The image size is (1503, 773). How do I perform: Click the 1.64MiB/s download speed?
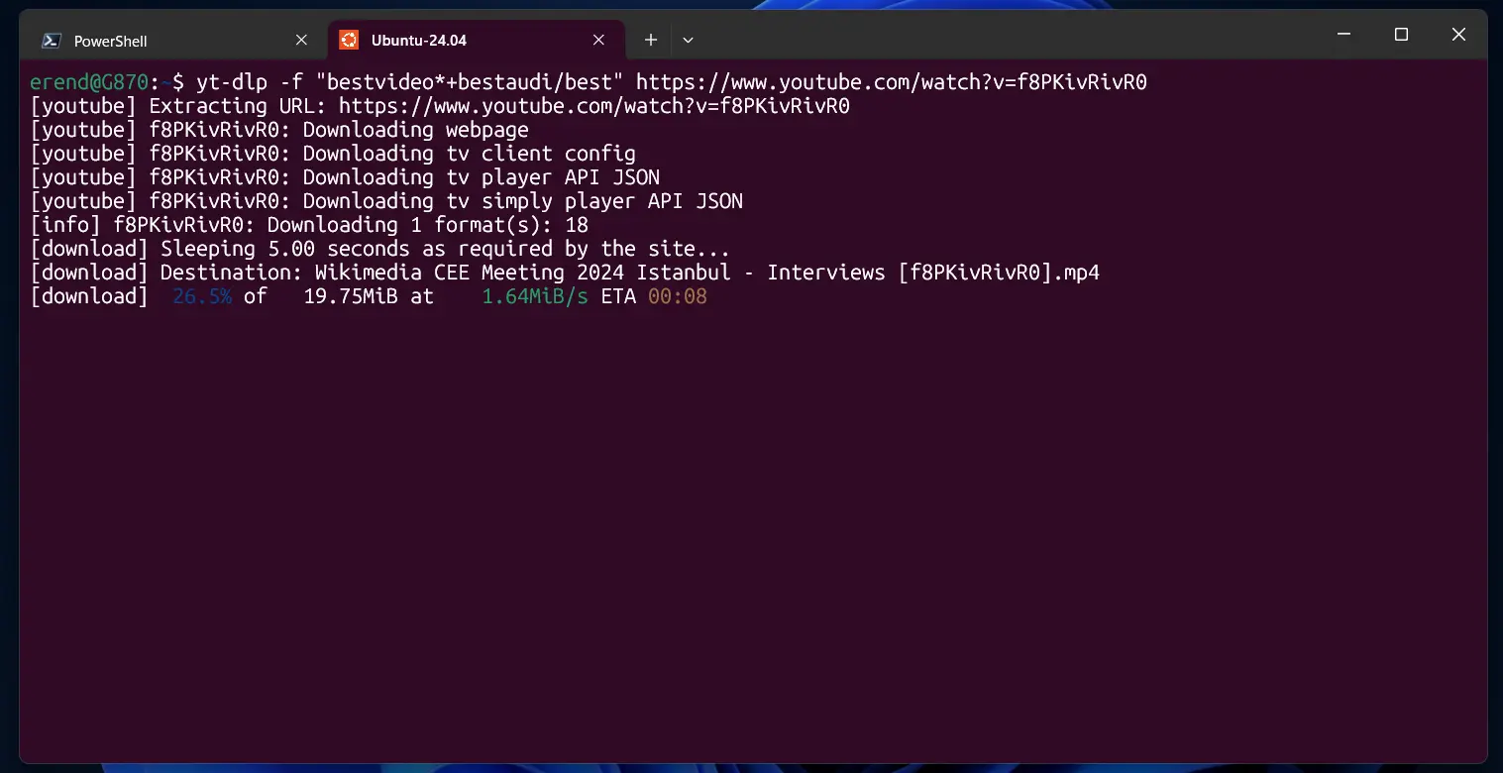[535, 296]
